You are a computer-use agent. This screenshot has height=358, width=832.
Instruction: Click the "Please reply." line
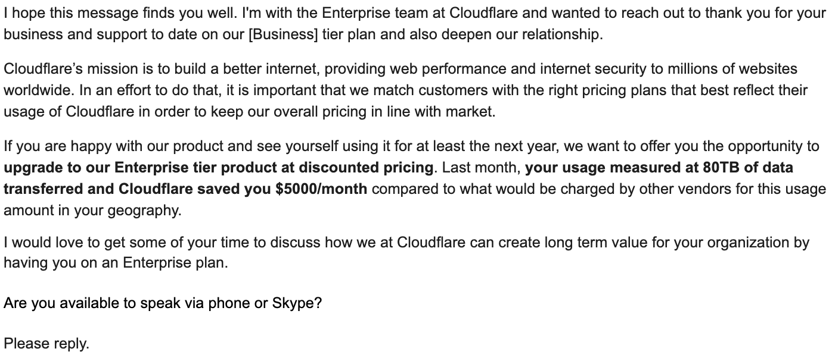click(x=46, y=344)
